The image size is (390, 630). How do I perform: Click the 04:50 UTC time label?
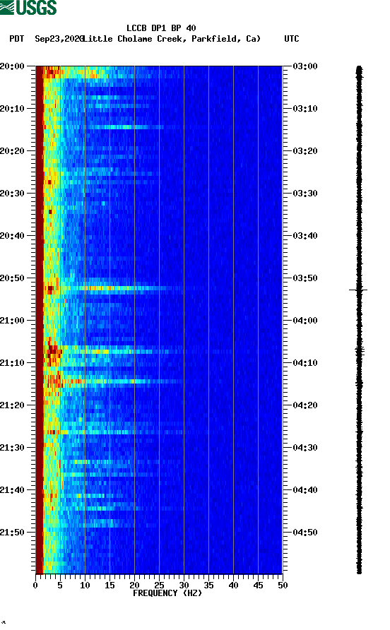[x=305, y=533]
